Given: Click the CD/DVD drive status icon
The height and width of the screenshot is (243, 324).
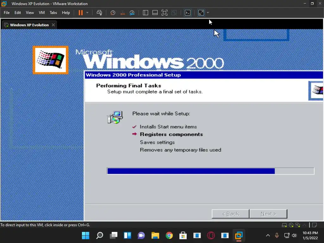Looking at the screenshot, I should pyautogui.click(x=291, y=225).
